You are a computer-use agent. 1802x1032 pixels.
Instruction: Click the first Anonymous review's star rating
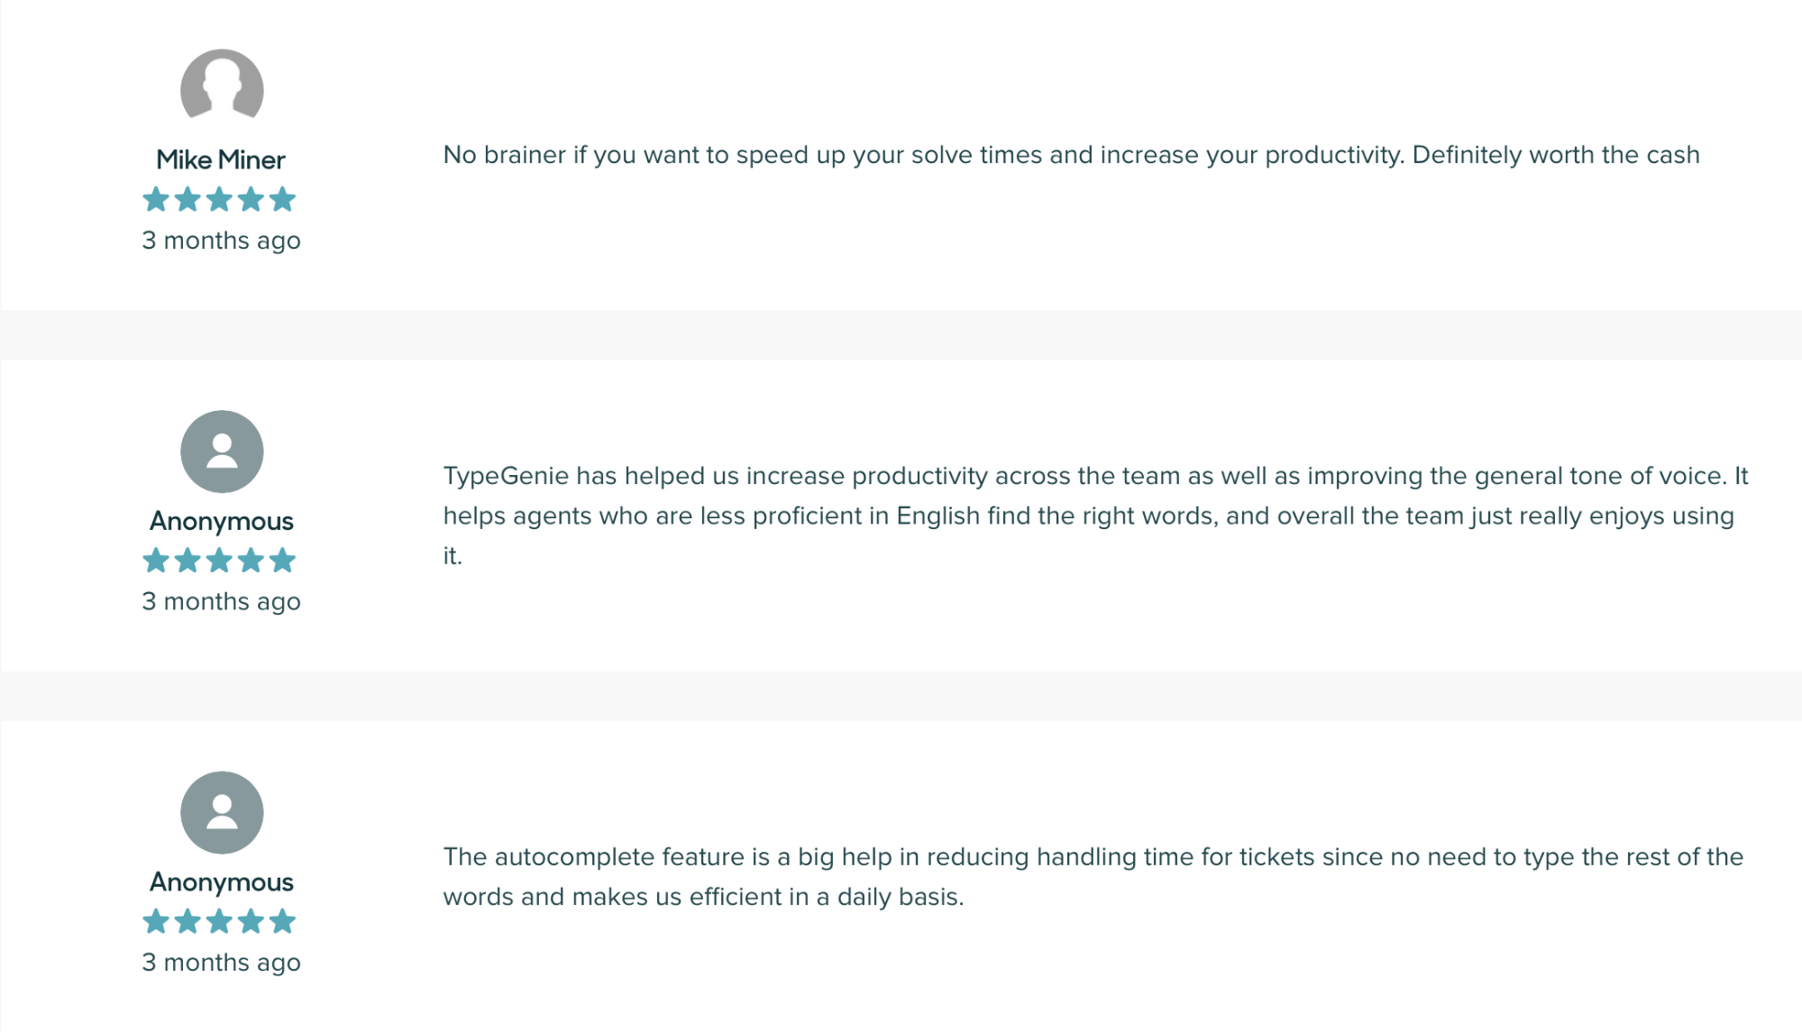pyautogui.click(x=219, y=561)
